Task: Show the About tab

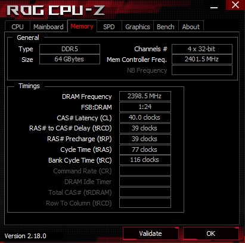Action: click(x=191, y=26)
